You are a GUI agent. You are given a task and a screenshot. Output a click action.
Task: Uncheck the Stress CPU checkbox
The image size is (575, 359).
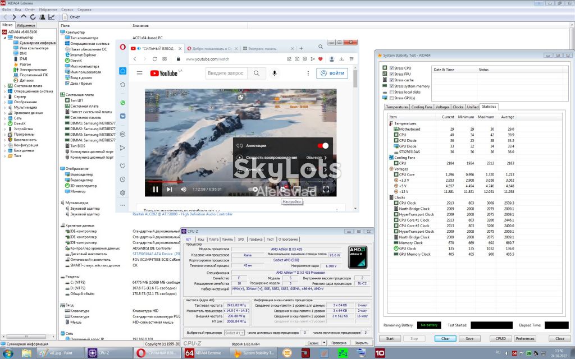point(391,68)
